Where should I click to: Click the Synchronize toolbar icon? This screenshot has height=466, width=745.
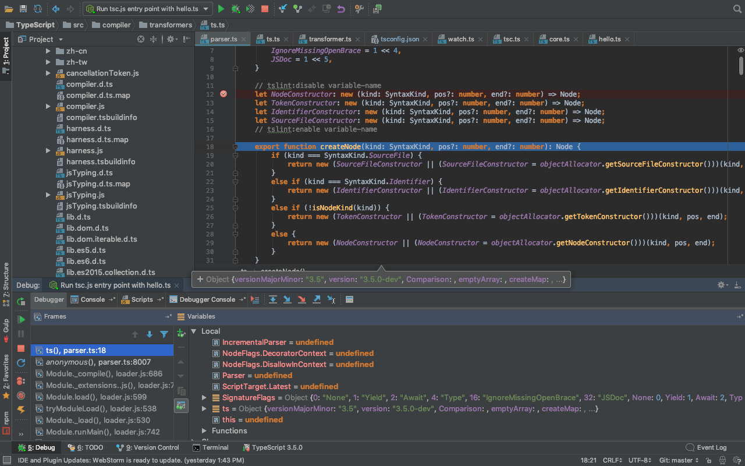tap(38, 9)
